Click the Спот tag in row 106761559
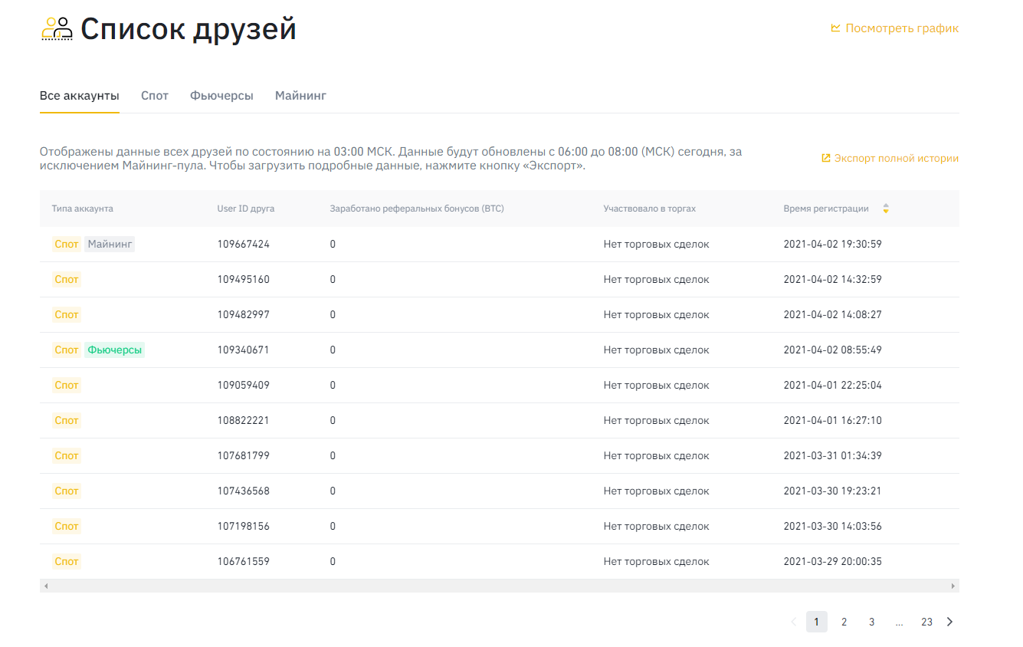 pos(67,562)
